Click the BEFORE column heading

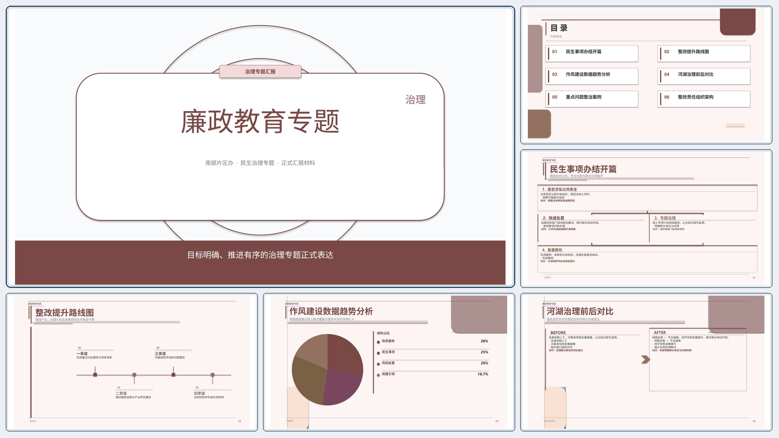point(558,333)
